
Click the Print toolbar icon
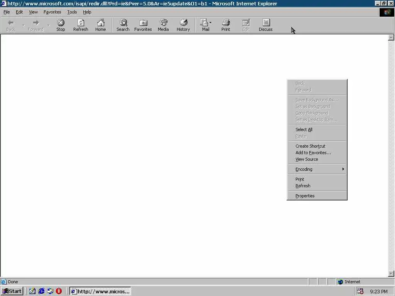(x=226, y=23)
